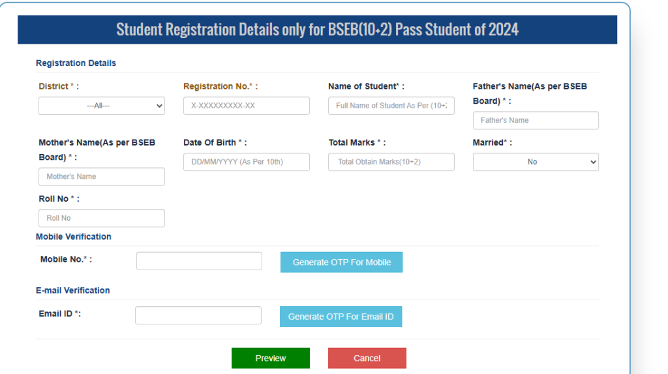
Task: Click the Email ID input field
Action: pyautogui.click(x=198, y=315)
